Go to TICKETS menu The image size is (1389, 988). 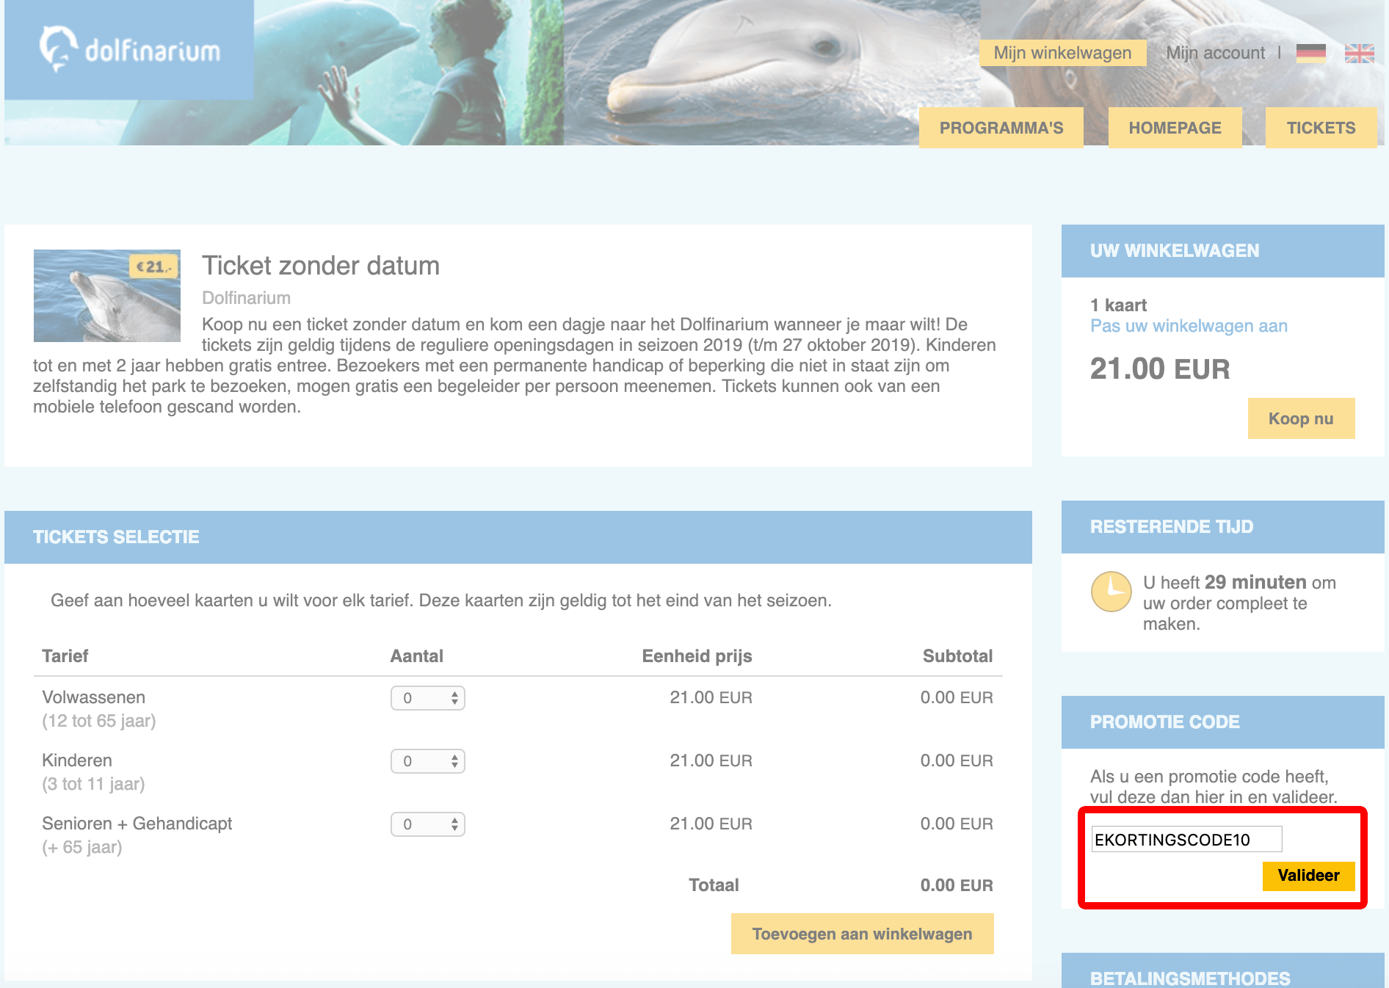coord(1321,128)
